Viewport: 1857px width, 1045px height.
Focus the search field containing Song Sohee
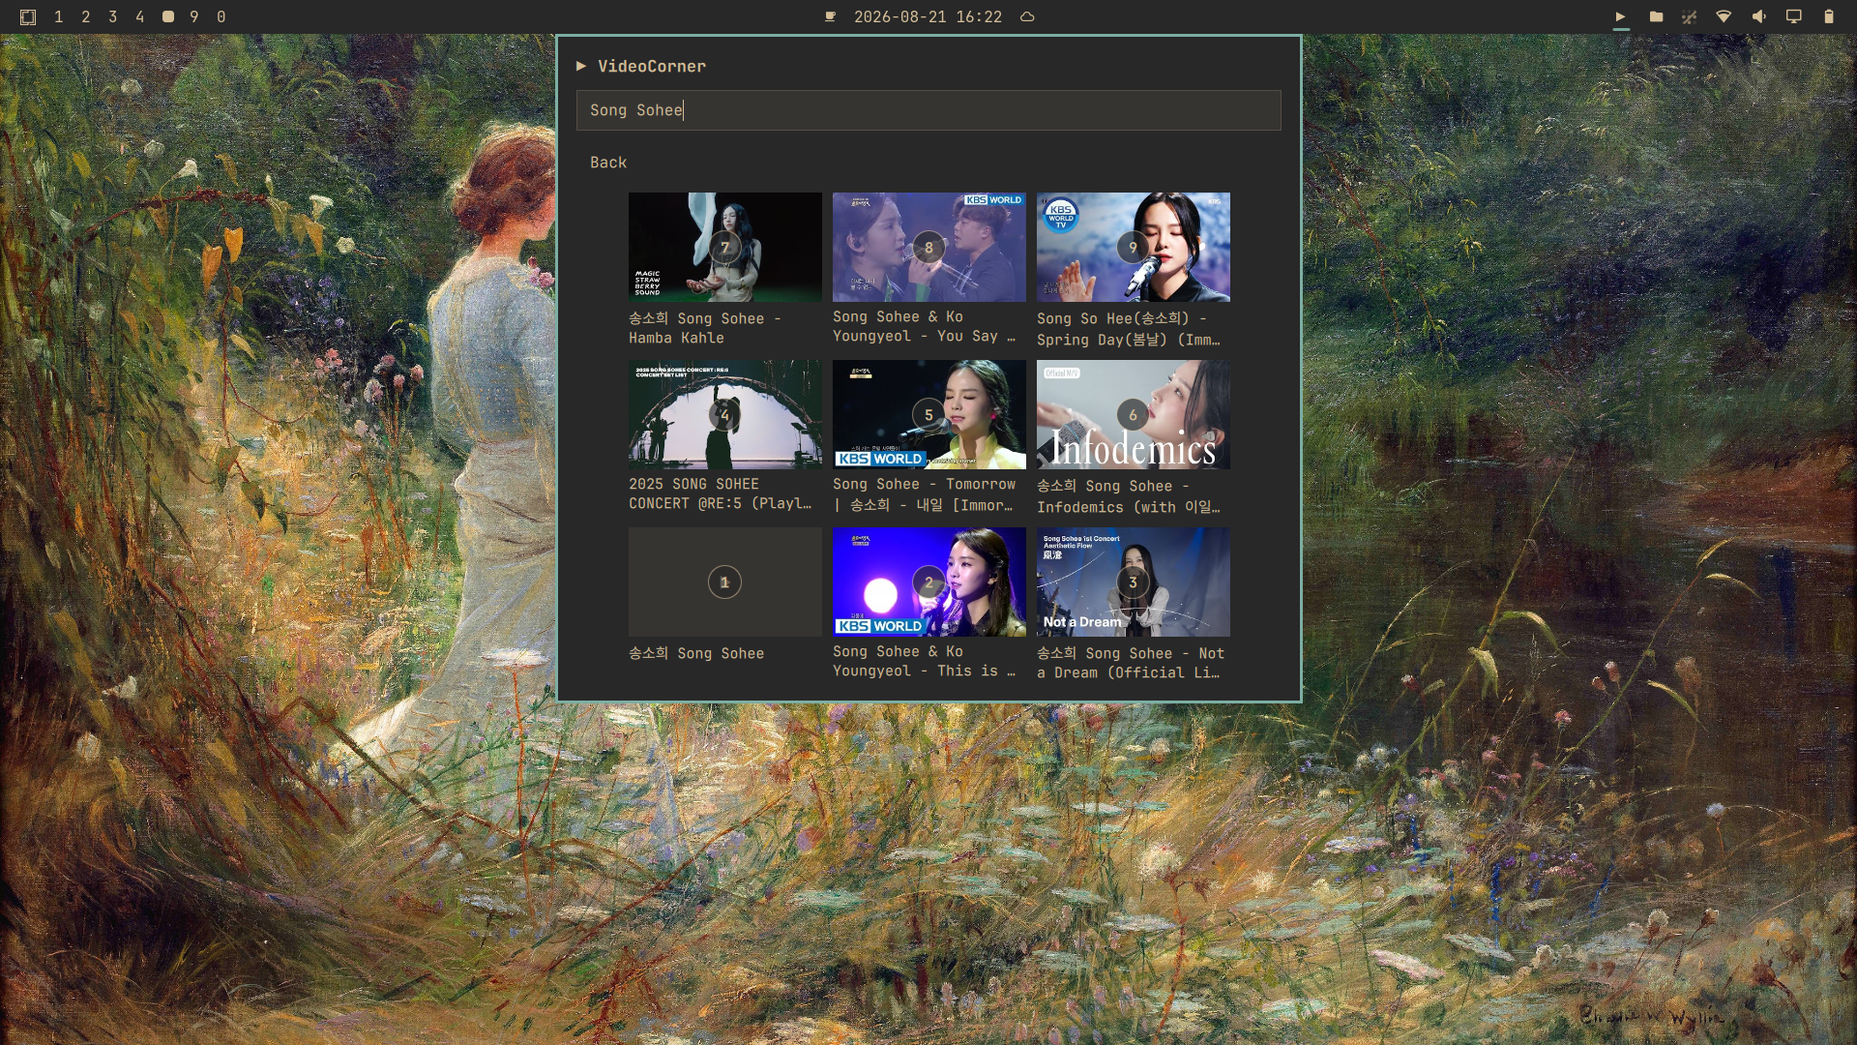pos(928,110)
